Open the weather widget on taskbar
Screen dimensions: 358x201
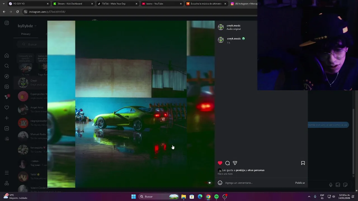coord(15,197)
